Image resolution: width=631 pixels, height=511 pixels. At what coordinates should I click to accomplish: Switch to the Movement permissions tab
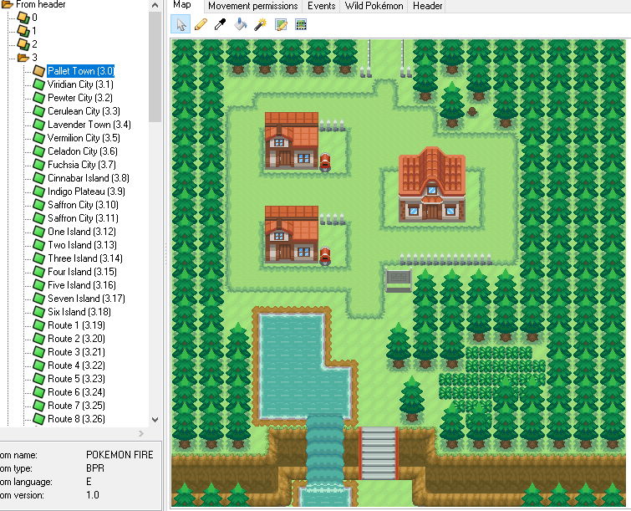click(252, 6)
